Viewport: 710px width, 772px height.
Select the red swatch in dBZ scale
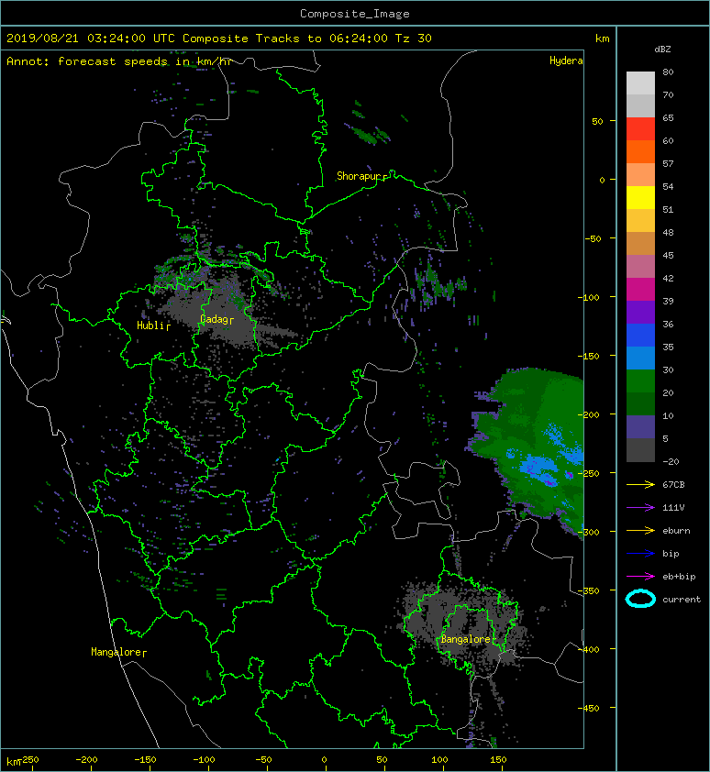pos(640,129)
